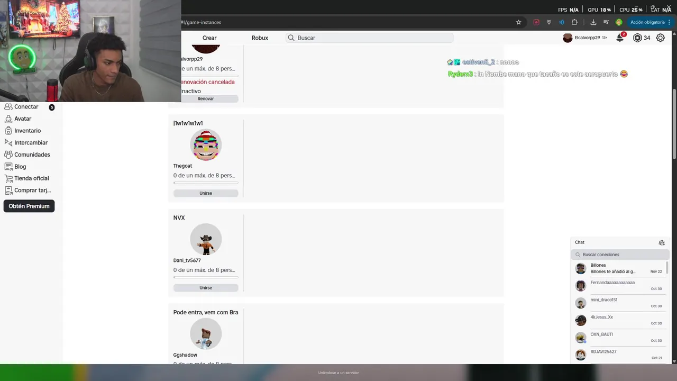Open the mini_draco151 chat
Viewport: 677px width, 381px height.
pyautogui.click(x=619, y=303)
